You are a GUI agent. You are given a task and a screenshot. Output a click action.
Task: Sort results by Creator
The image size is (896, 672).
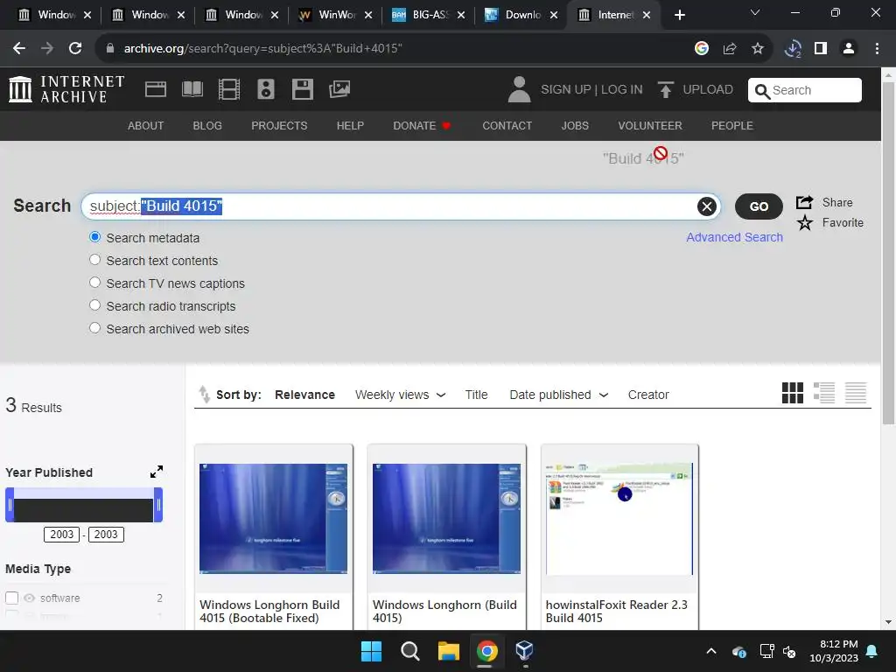click(x=648, y=395)
